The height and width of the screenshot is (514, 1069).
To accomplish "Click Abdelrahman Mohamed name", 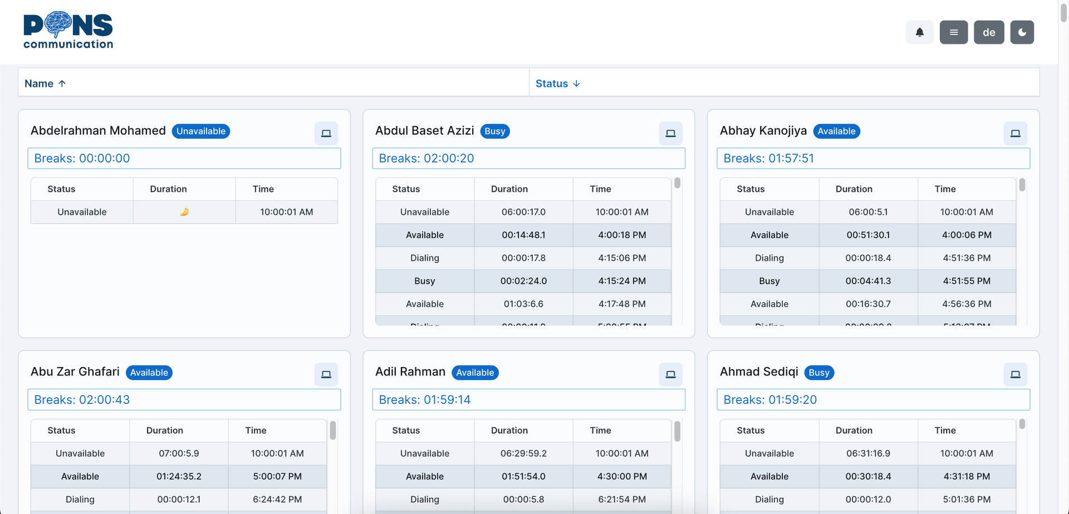I will click(x=98, y=131).
